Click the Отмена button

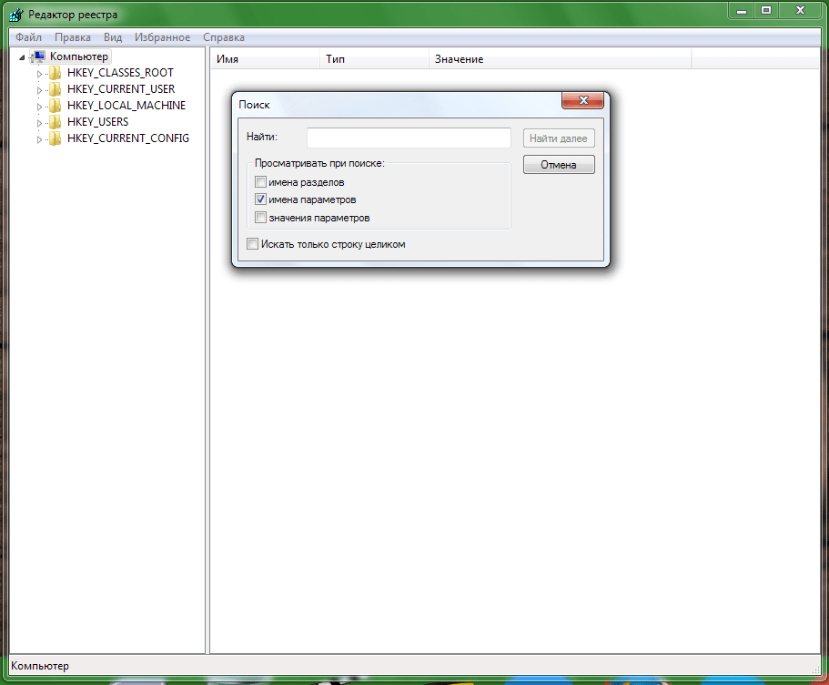559,165
